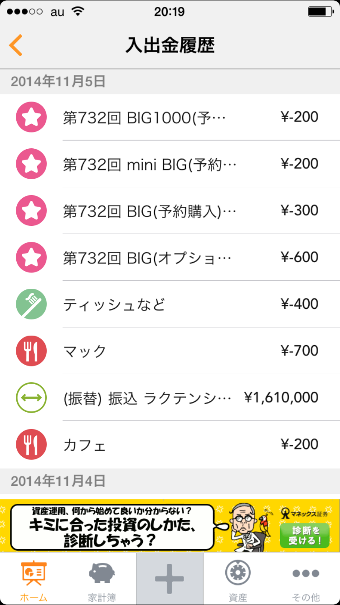Image resolution: width=340 pixels, height=605 pixels.
Task: Tap star icon beside mini BIG entry
Action: 31,164
